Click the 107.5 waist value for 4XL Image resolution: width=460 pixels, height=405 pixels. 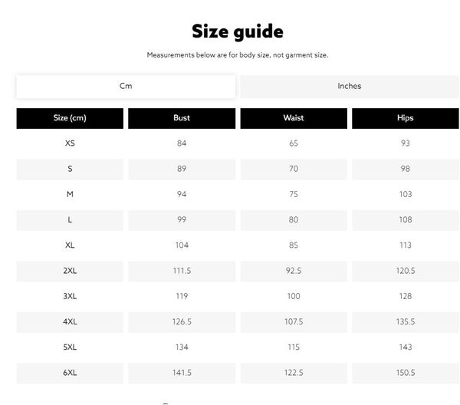coord(294,322)
